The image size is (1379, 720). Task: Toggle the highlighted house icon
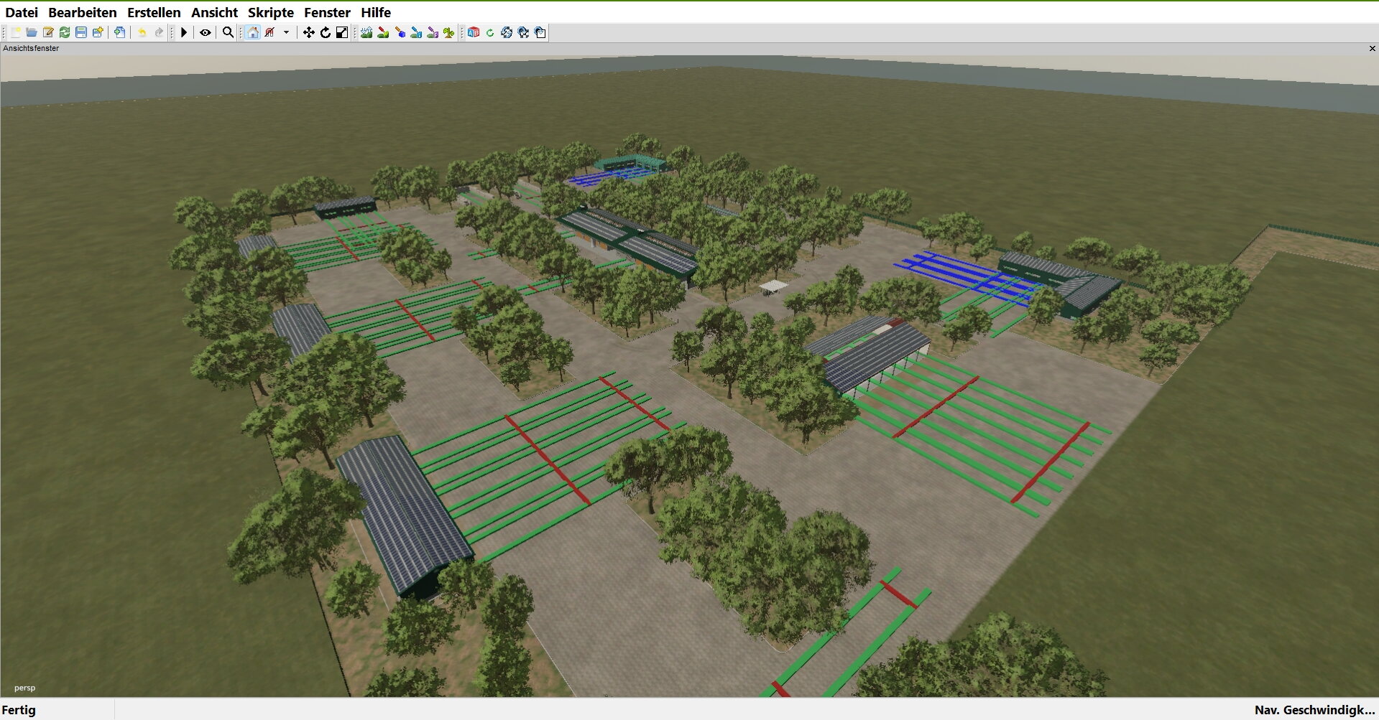point(253,32)
